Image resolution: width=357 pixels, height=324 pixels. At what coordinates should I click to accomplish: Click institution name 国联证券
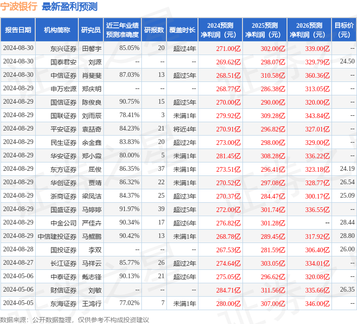[x=64, y=116]
